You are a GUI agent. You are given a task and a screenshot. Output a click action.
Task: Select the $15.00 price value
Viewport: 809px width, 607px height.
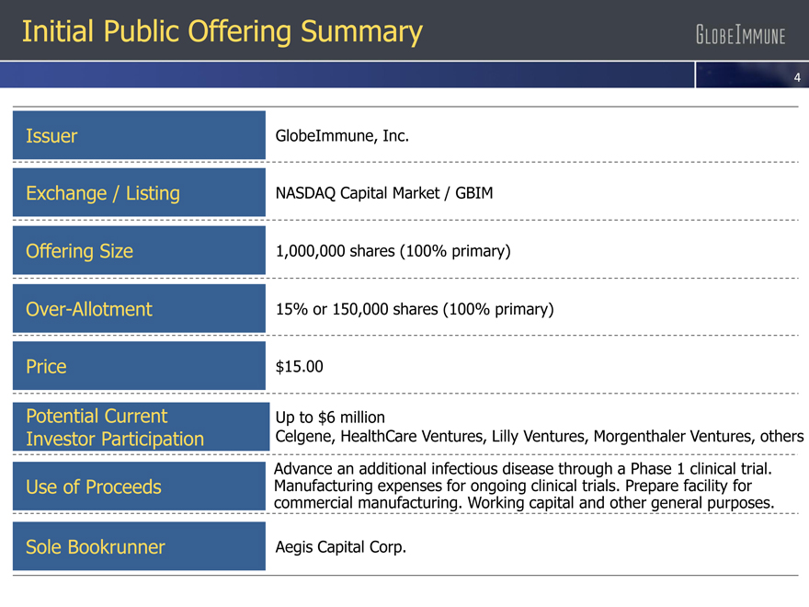click(300, 367)
